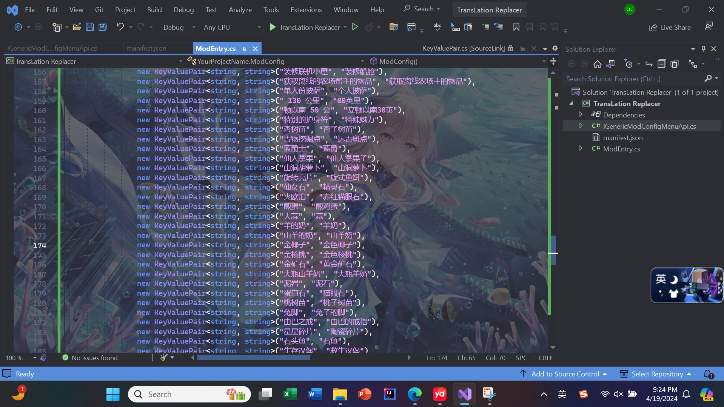
Task: Open the Debug configuration dropdown
Action: tap(179, 27)
